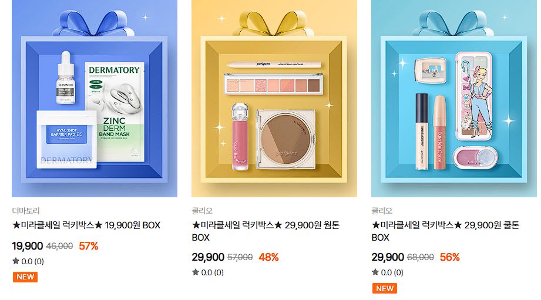Click the star rating icon under 웜톤 BOX

[196, 272]
